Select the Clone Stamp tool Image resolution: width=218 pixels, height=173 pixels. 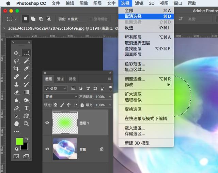coord(16,84)
